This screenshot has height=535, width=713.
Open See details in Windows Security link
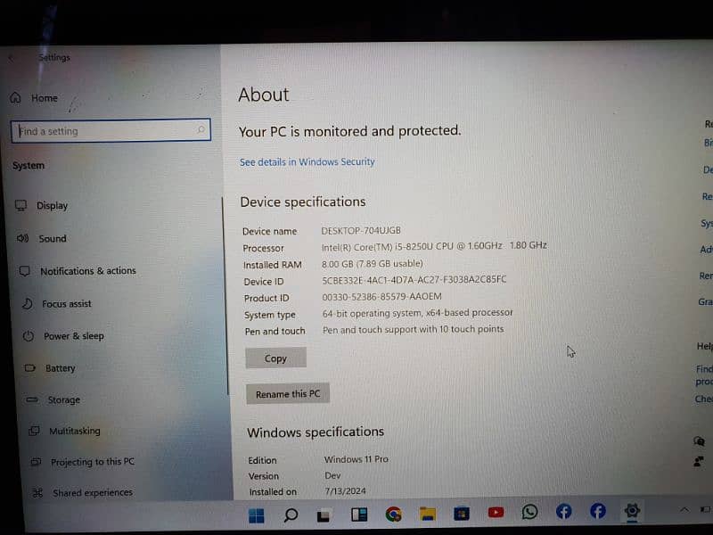click(307, 162)
